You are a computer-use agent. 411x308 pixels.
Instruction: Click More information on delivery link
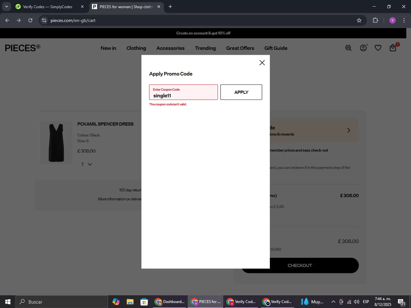(120, 199)
